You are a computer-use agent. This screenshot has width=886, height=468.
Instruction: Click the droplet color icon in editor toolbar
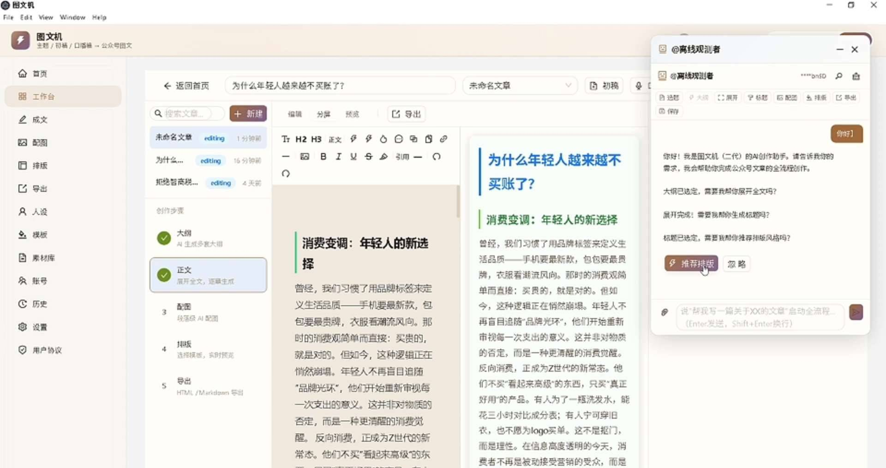tap(383, 139)
